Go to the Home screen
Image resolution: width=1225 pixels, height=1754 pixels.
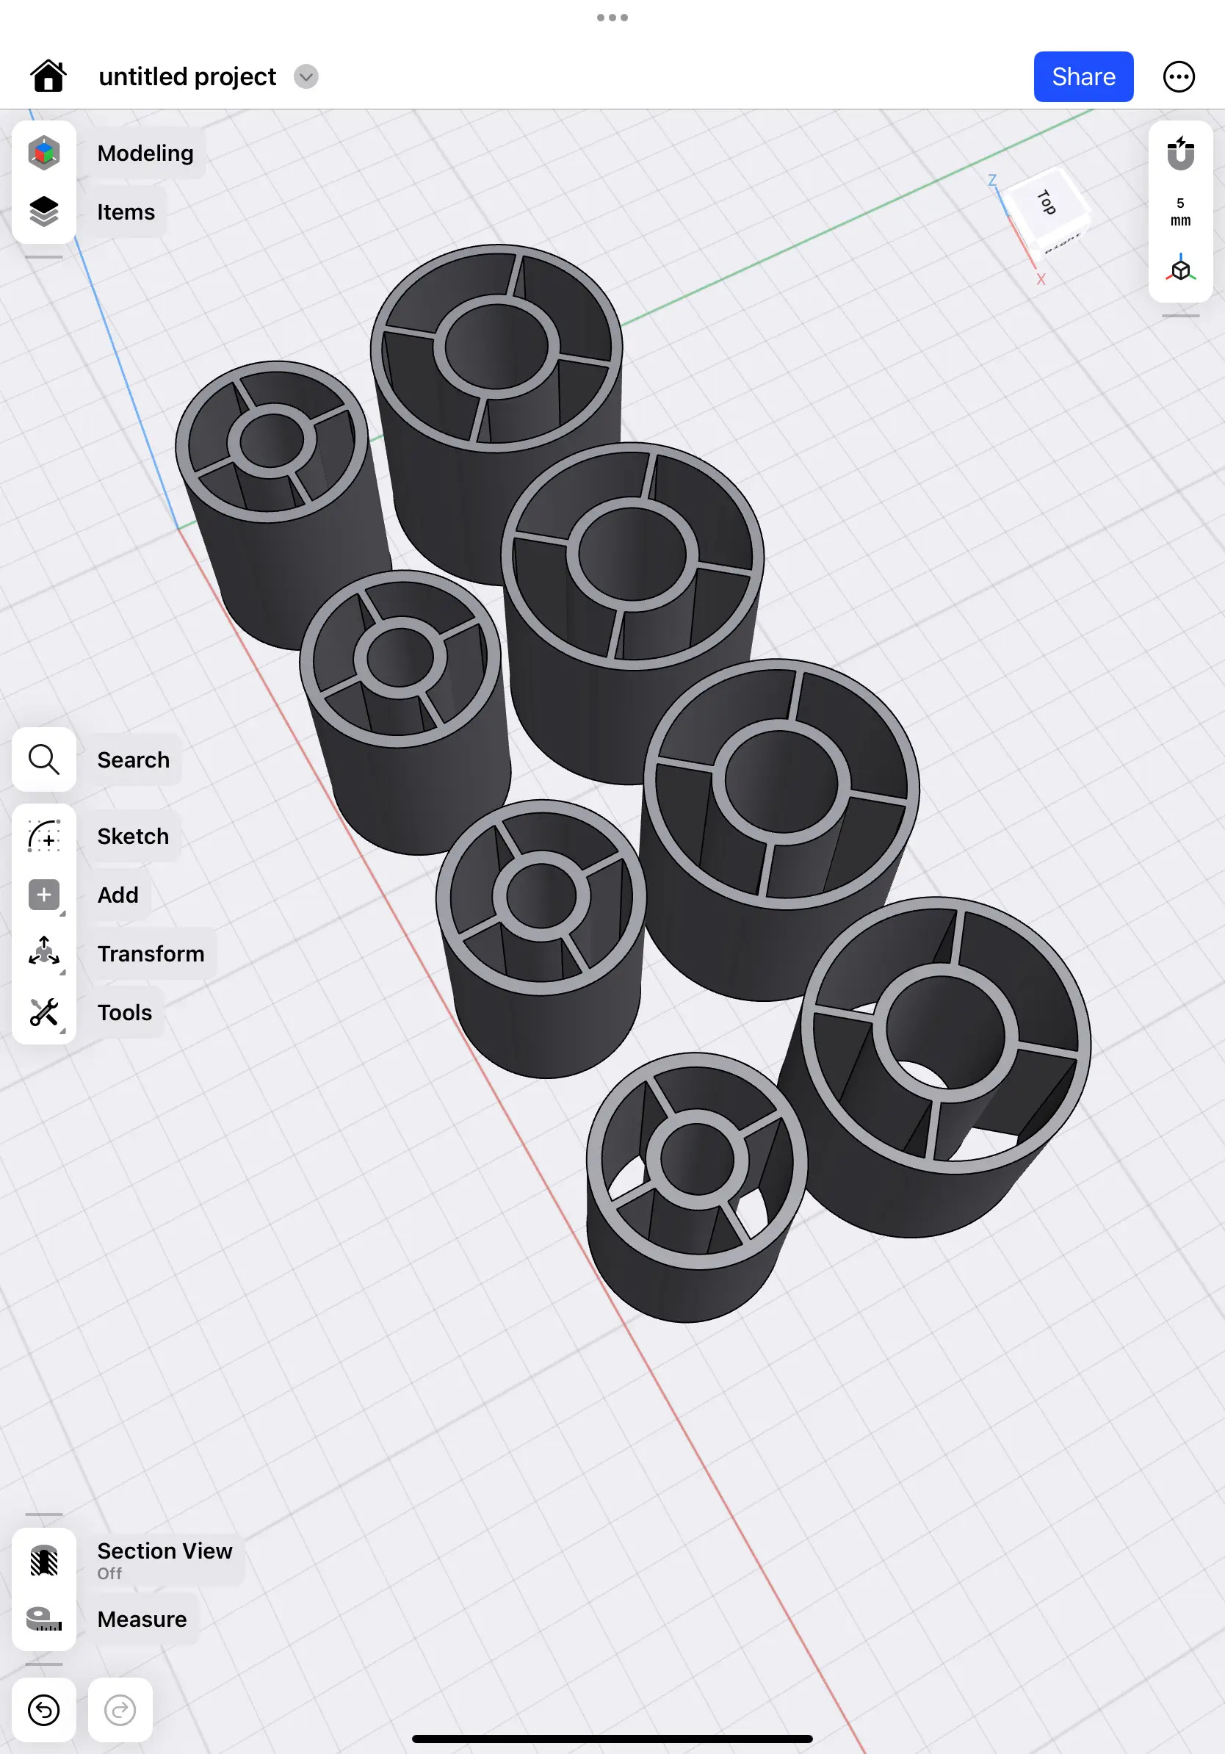(47, 76)
